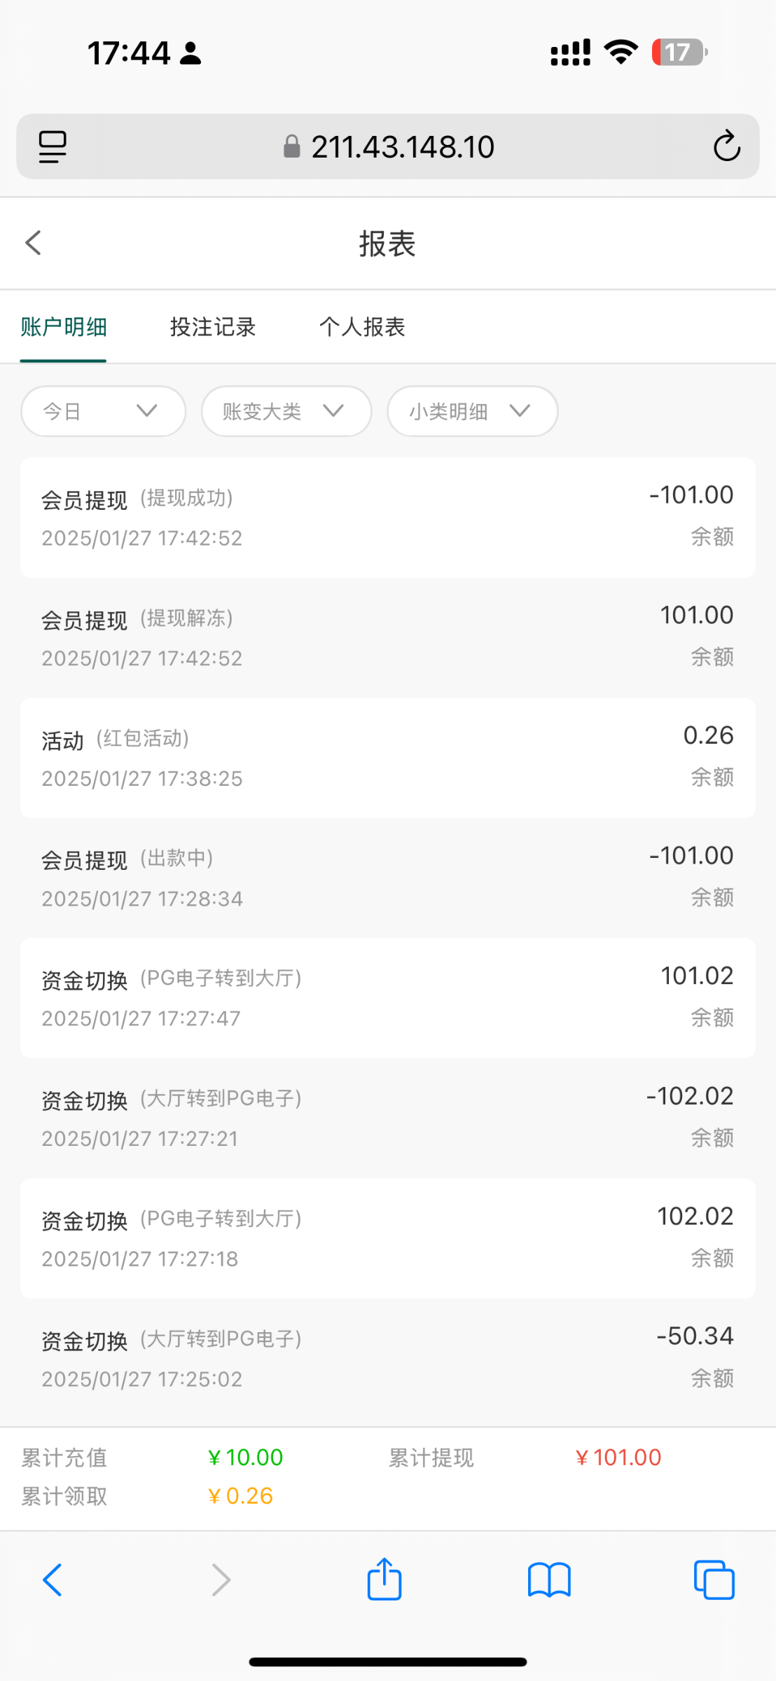Viewport: 776px width, 1681px height.
Task: Select the 账户明细 tab
Action: [x=64, y=327]
